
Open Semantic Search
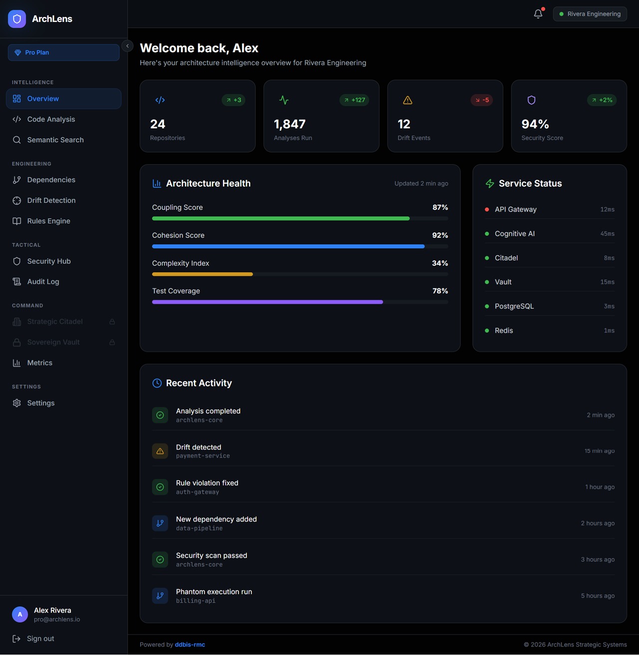63,140
